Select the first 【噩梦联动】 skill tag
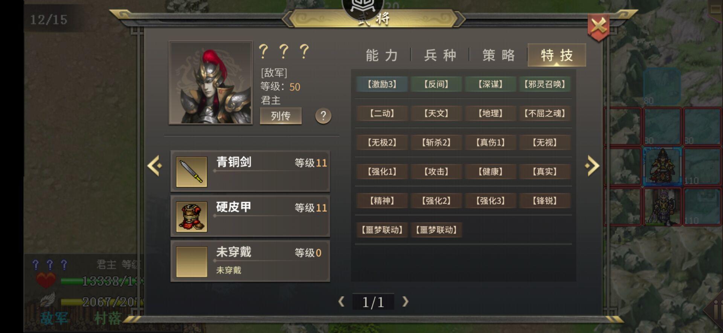 tap(382, 230)
